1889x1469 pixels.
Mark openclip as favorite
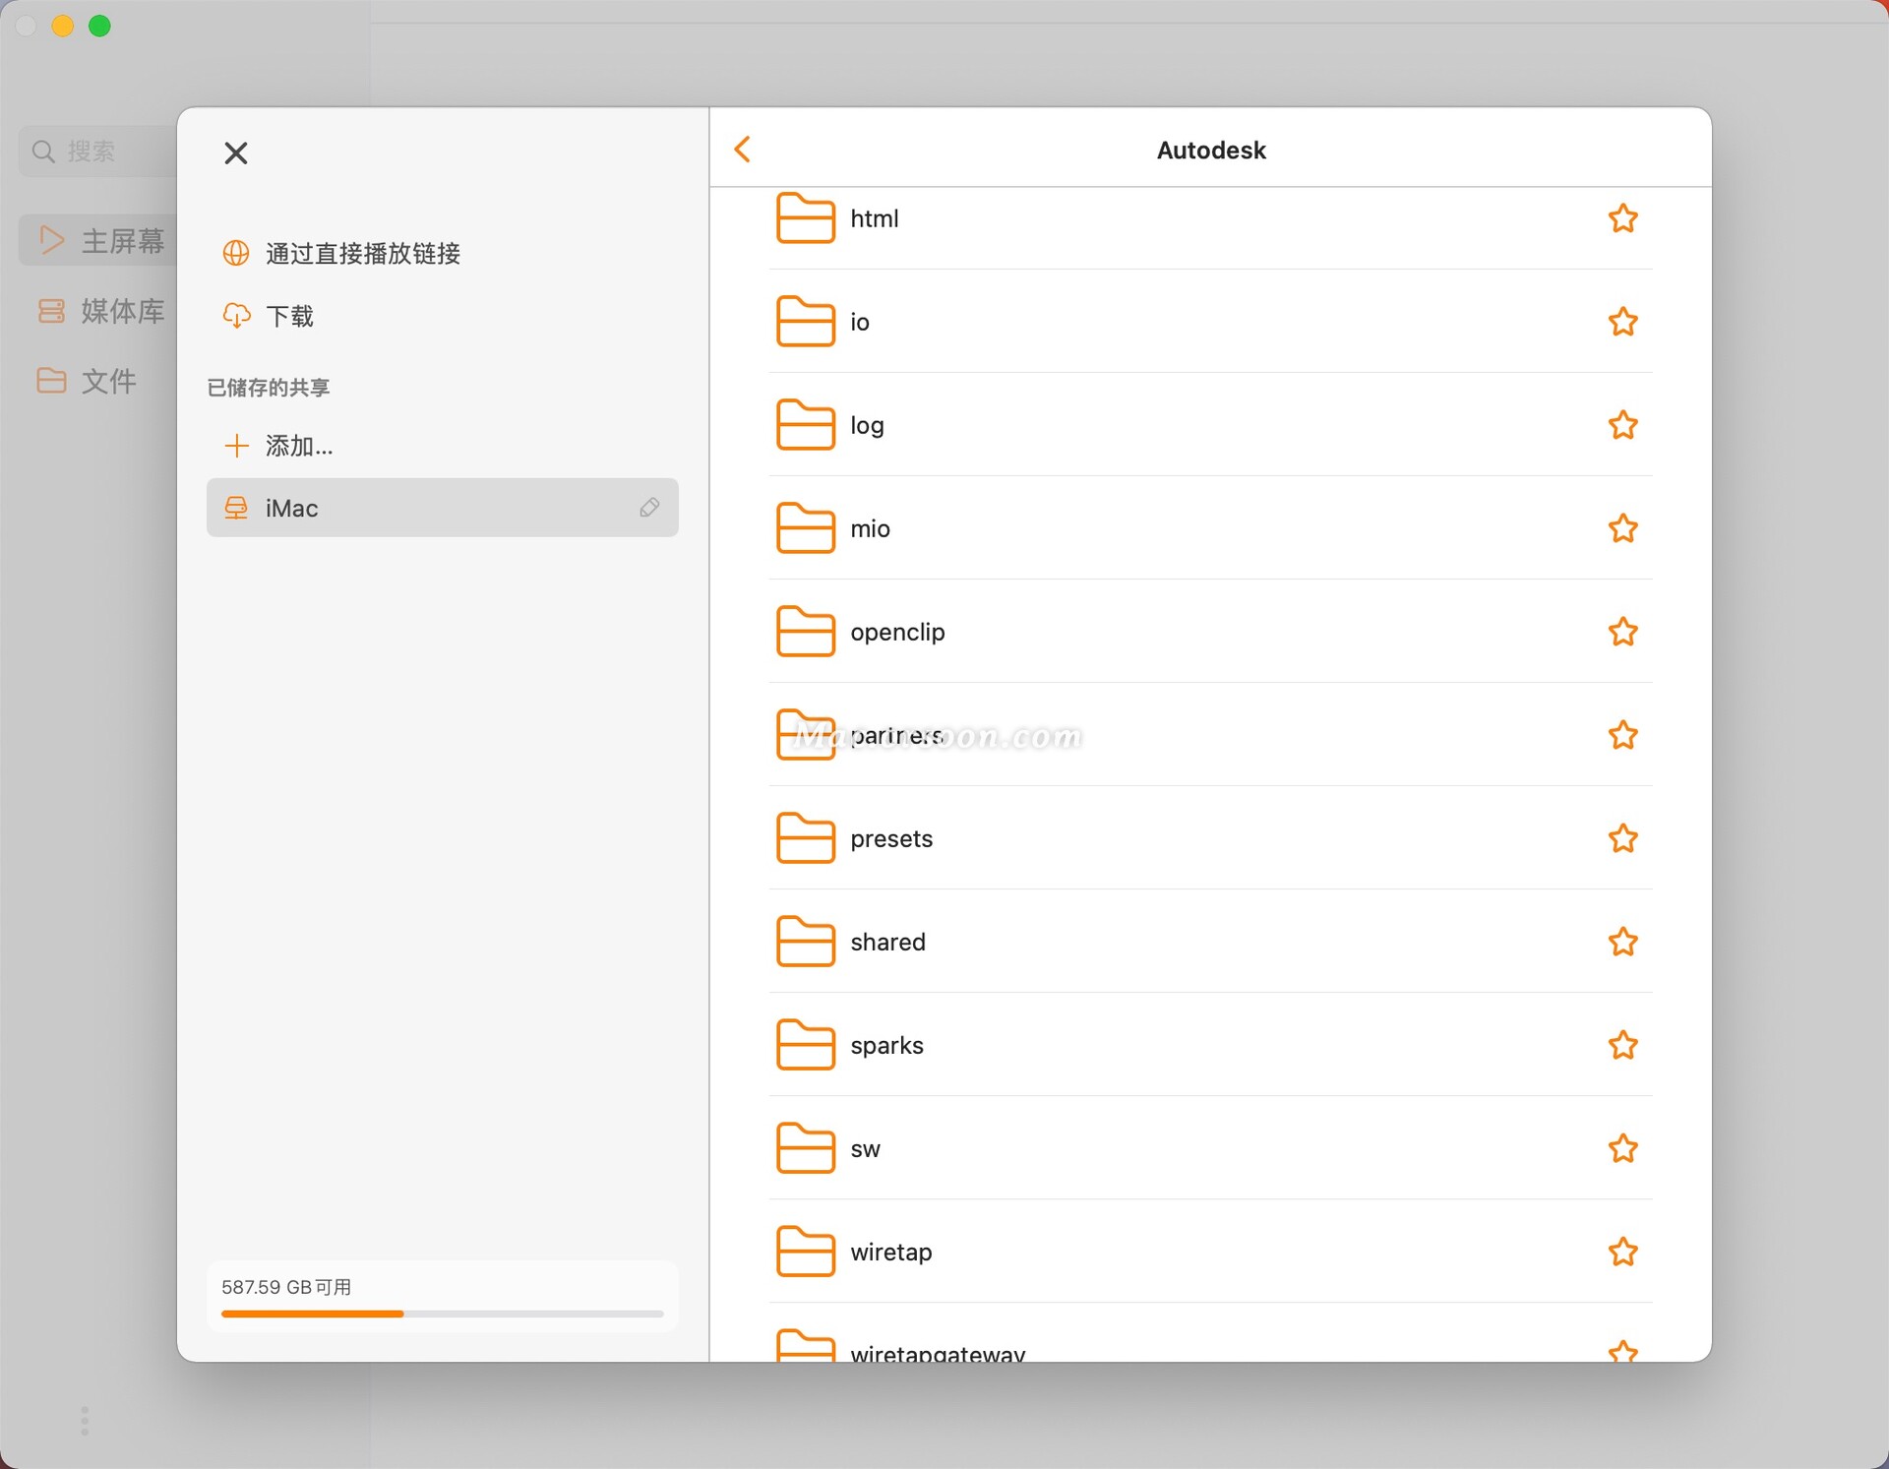pyautogui.click(x=1623, y=632)
